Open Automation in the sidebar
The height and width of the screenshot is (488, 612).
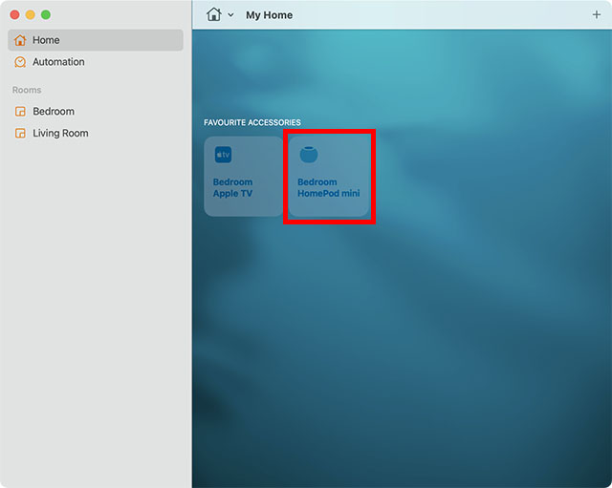[x=96, y=62]
